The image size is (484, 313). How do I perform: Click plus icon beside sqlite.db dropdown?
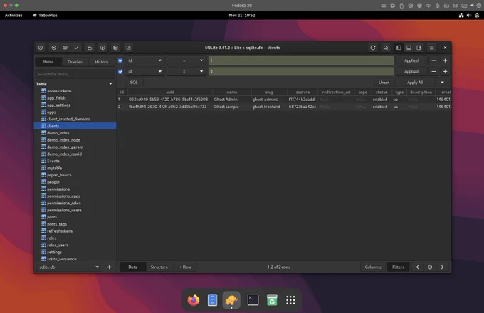click(x=110, y=267)
